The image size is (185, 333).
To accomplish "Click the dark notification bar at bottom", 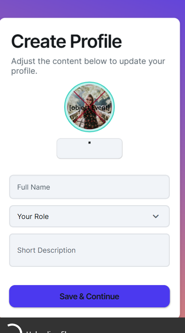I will (92, 325).
